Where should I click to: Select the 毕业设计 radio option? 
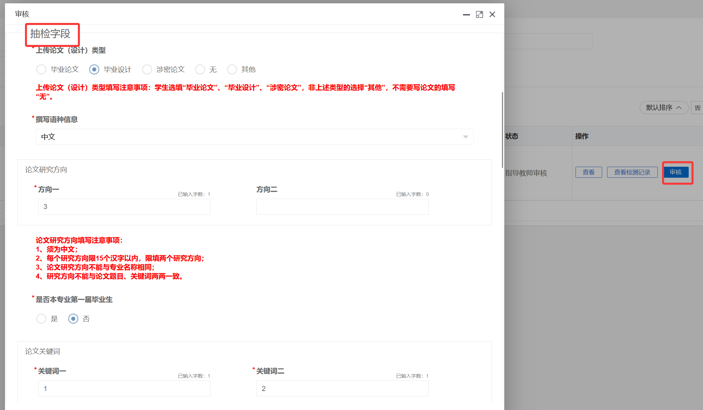click(x=94, y=70)
